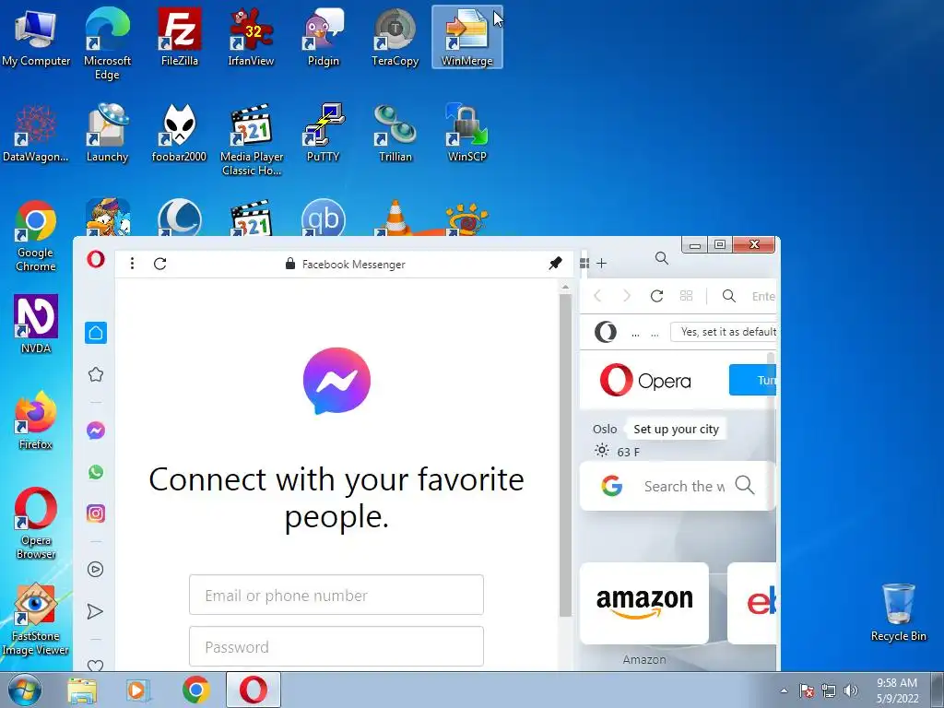This screenshot has width=944, height=708.
Task: Select Media Player Classic desktop icon
Action: pos(252,140)
